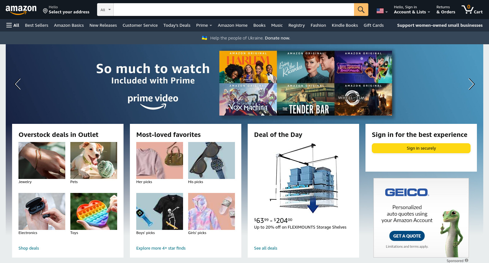This screenshot has height=263, width=489.
Task: Click the prime video logo
Action: click(x=153, y=102)
